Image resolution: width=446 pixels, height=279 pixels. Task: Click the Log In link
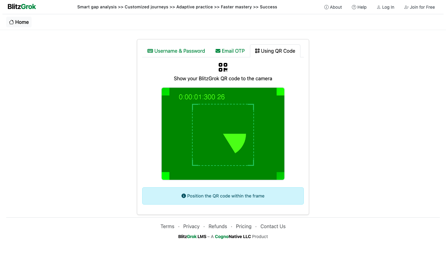tap(385, 7)
